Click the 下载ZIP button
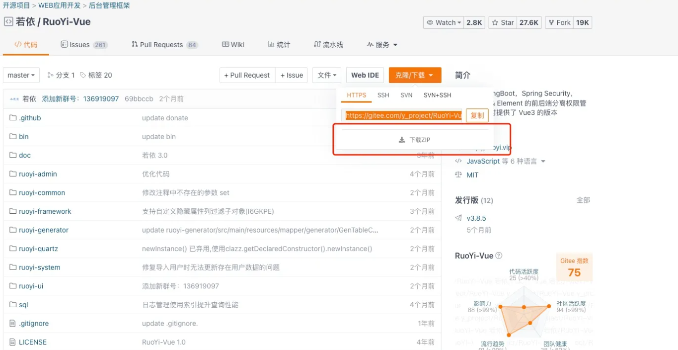Image resolution: width=678 pixels, height=350 pixels. [x=414, y=140]
